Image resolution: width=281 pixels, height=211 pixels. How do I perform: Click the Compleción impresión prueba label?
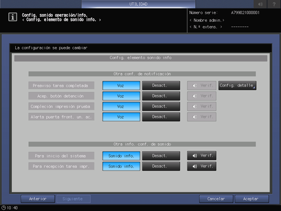(x=61, y=107)
